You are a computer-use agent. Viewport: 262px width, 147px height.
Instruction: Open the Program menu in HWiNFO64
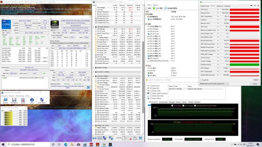click(x=4, y=96)
